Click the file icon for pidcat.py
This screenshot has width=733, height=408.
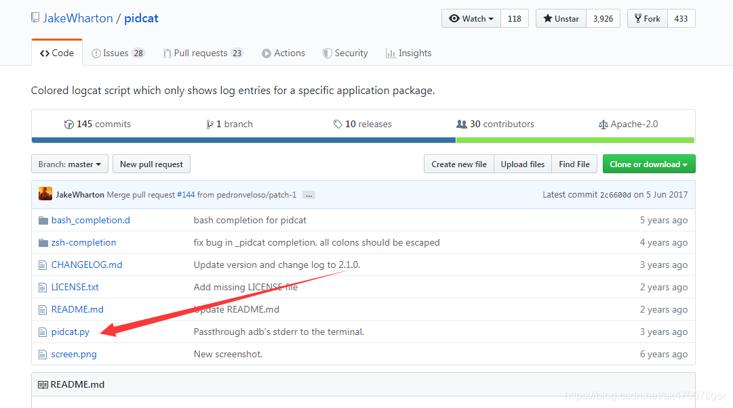click(x=43, y=332)
